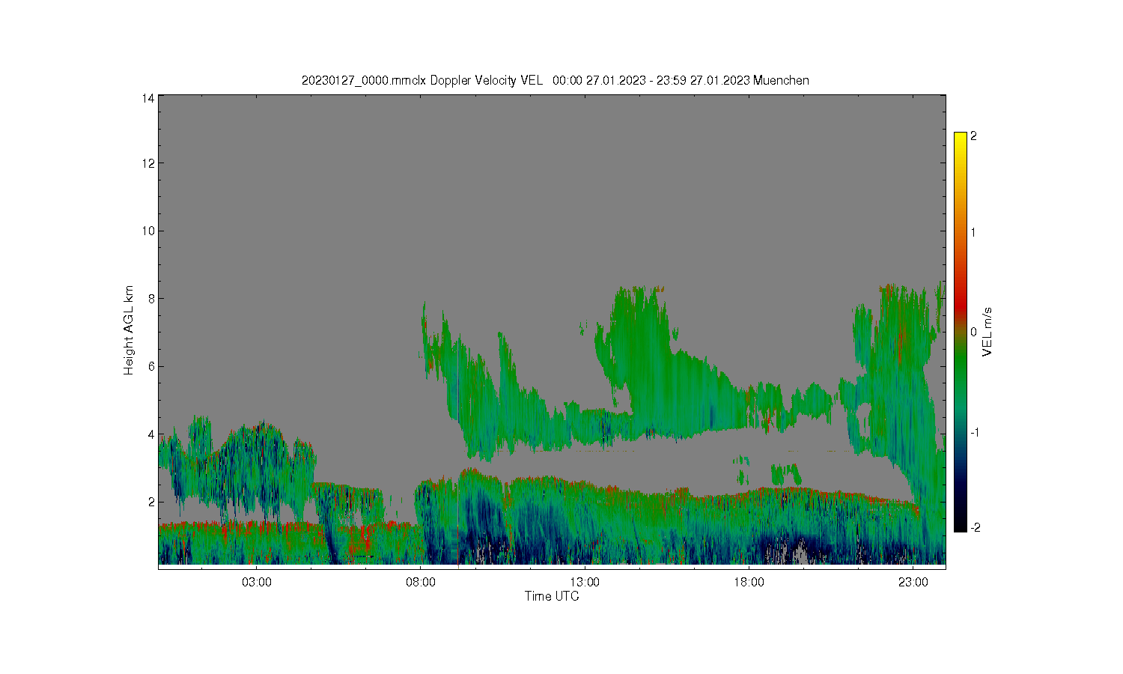The image size is (1123, 674).
Task: Click the colorbar label 1
Action: pos(973,232)
